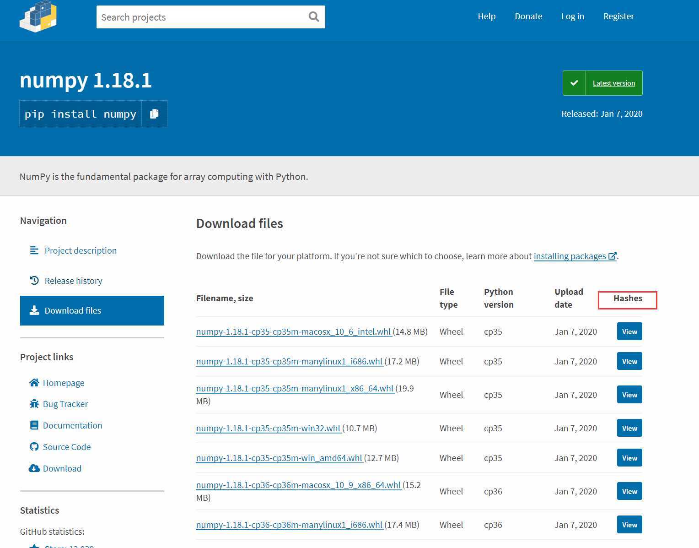
Task: Click the Python version column header
Action: (x=499, y=298)
